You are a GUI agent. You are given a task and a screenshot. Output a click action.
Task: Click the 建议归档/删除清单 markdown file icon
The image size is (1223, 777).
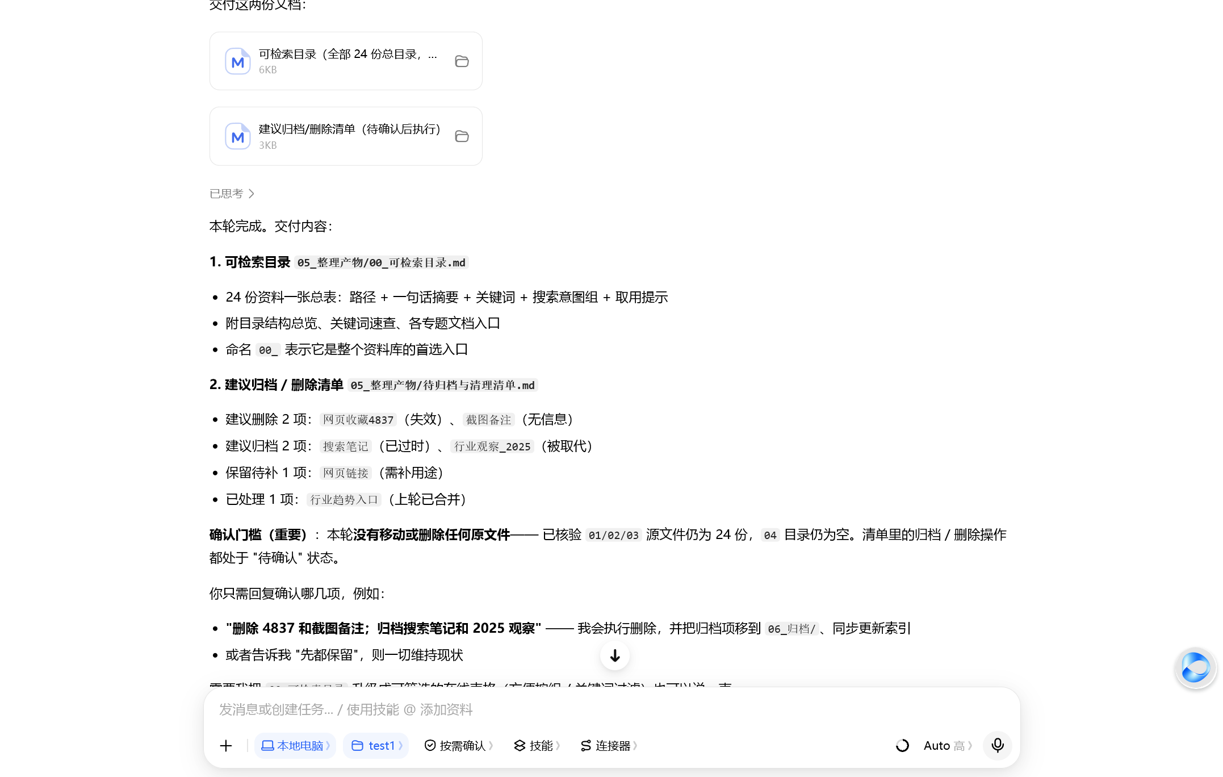coord(237,136)
